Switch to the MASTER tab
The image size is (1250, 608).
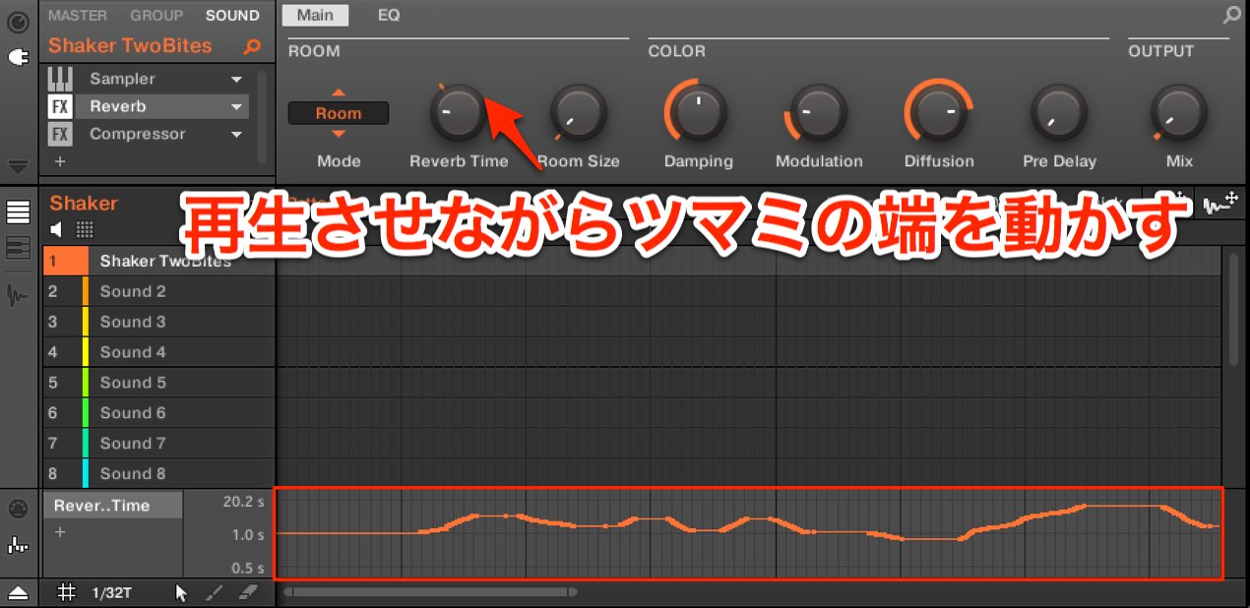click(78, 16)
